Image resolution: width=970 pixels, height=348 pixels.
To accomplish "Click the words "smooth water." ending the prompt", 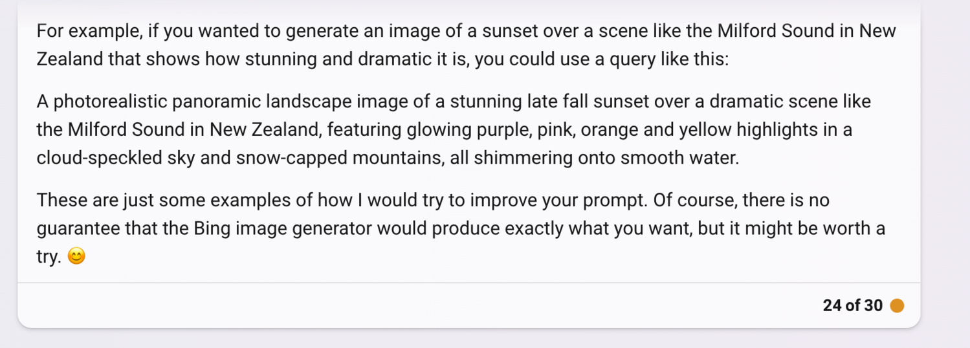I will 679,158.
